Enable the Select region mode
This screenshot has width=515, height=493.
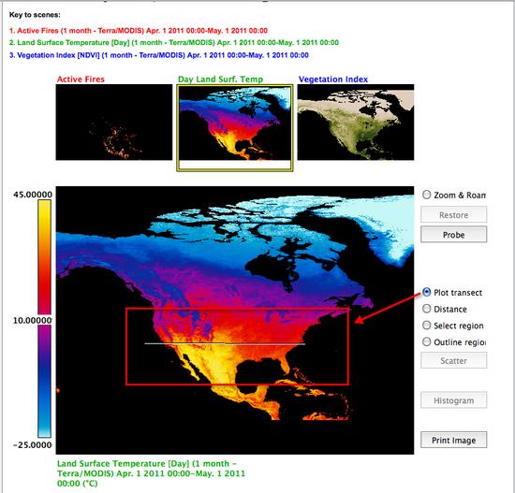click(x=426, y=325)
